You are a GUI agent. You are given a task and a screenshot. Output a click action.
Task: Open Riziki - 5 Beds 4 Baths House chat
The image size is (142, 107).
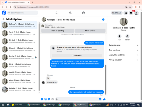[x=19, y=65]
